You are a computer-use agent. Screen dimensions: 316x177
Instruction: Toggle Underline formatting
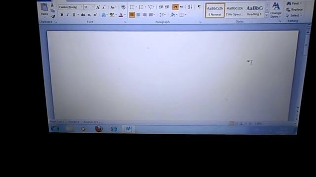tap(74, 15)
